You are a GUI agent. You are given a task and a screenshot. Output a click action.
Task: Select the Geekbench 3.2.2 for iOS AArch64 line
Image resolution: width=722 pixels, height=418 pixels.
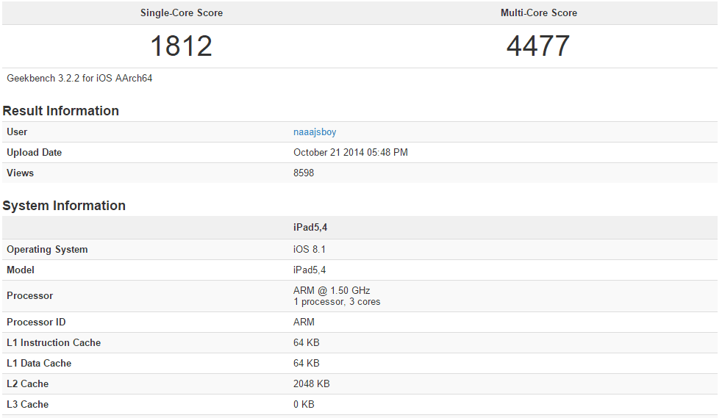coord(79,78)
